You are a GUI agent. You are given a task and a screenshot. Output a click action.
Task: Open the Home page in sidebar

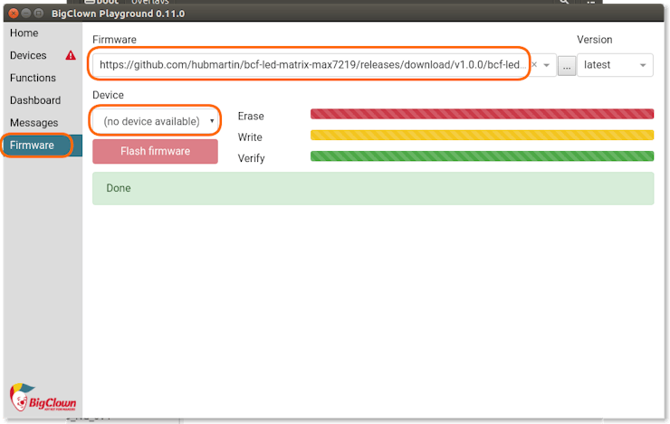24,33
